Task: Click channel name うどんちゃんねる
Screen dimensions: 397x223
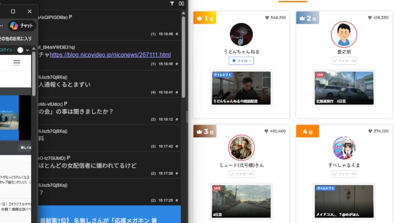Action: (241, 52)
